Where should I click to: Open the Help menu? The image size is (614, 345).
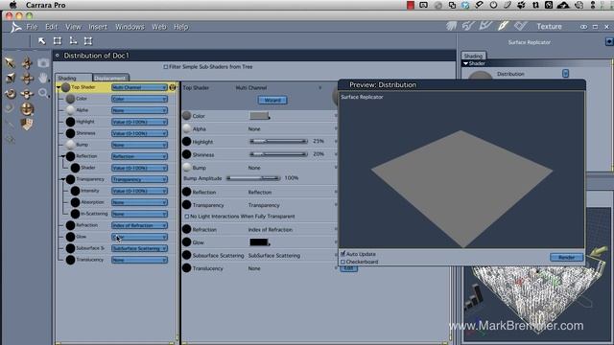pyautogui.click(x=181, y=27)
